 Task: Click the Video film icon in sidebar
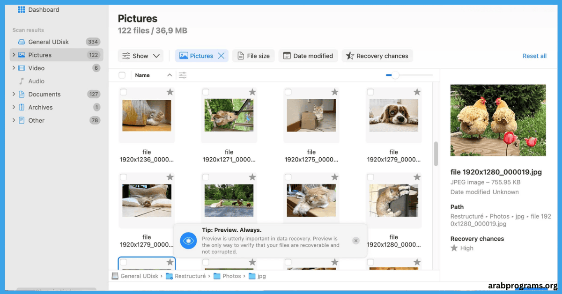coord(21,68)
